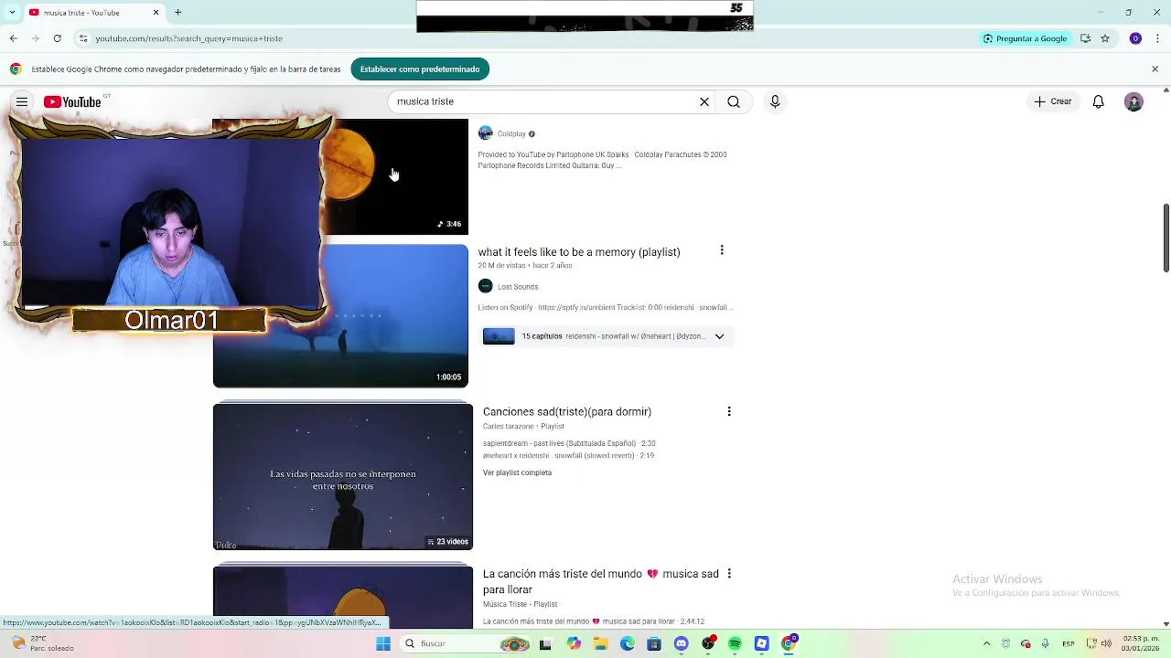Open 'Canciones sad(triste)(para dormir)' title
The image size is (1171, 658).
click(x=567, y=411)
